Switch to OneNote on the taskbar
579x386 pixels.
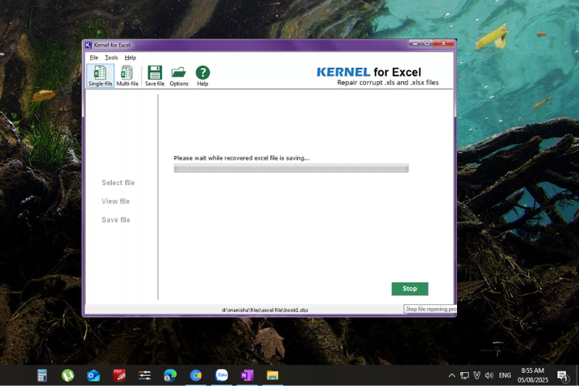coord(247,376)
